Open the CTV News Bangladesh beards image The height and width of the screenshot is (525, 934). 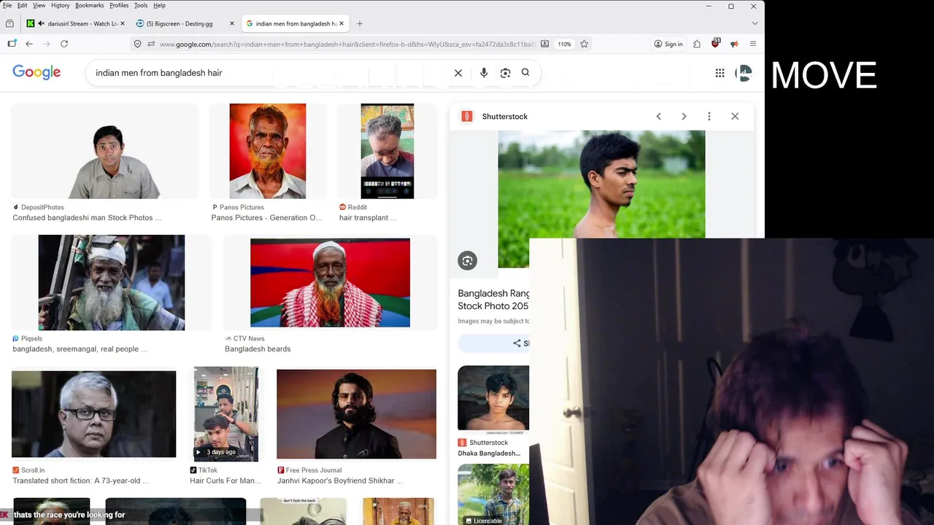coord(331,283)
